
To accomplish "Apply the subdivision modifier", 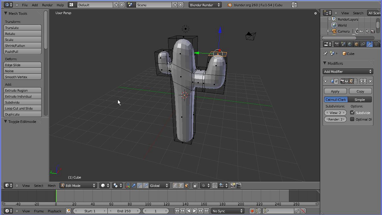I will [x=335, y=91].
